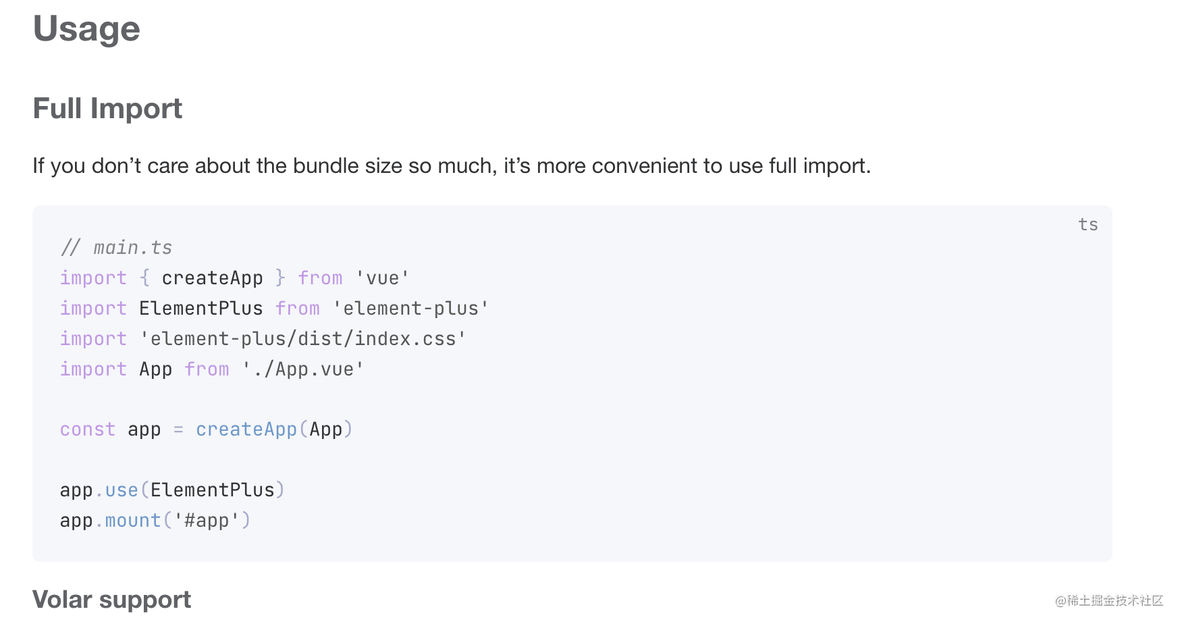1180x624 pixels.
Task: Click "createApp" inside the import braces
Action: 212,278
